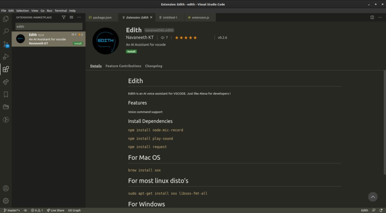Click the version v0.2.6 label

click(223, 38)
